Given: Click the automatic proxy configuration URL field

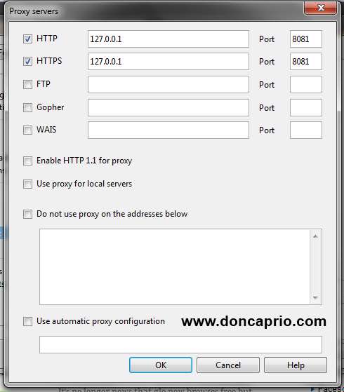Looking at the screenshot, I should [180, 344].
